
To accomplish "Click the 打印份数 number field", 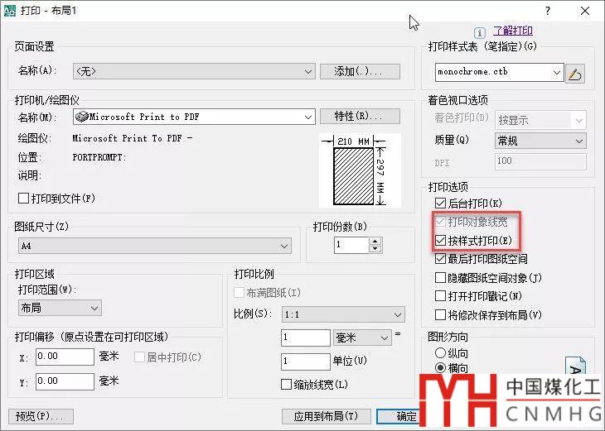I will coord(351,245).
